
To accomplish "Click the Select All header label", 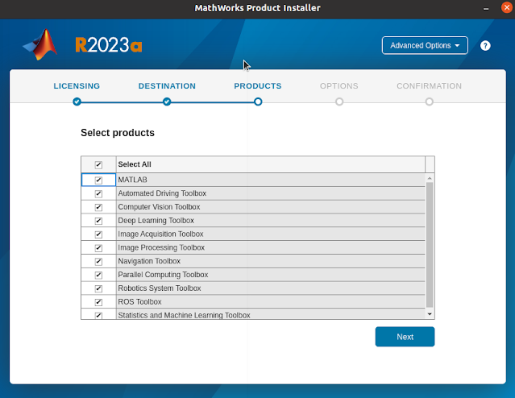I will point(135,164).
